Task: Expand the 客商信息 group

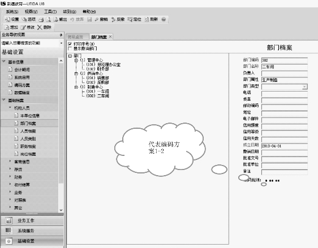Action: 10,161
